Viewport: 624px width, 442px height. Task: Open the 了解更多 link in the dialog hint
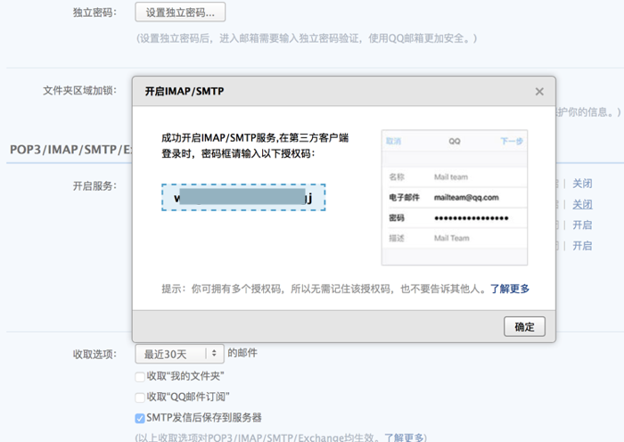point(509,289)
